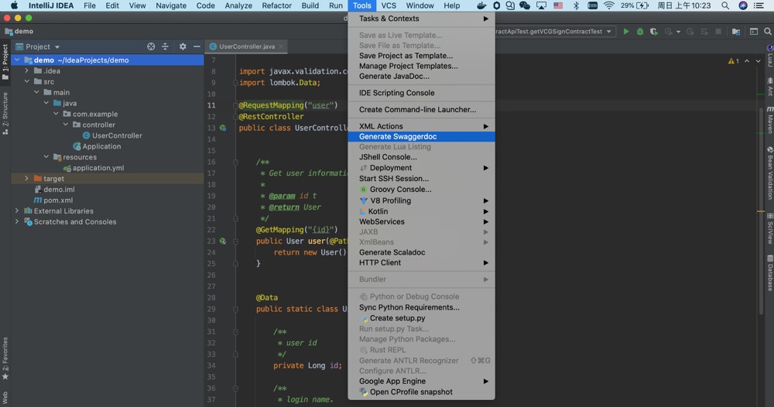Choose Generate JavaDoc... from Tools menu
The height and width of the screenshot is (407, 774).
pos(422,76)
